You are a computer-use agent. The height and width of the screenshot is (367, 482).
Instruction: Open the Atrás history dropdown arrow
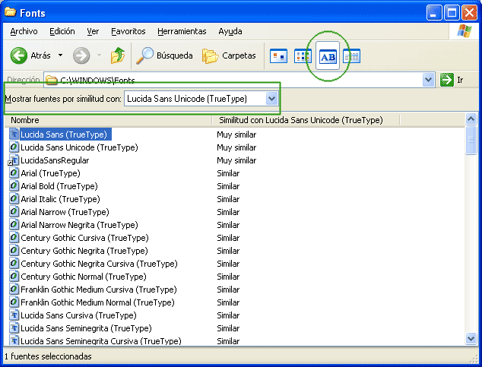point(61,55)
